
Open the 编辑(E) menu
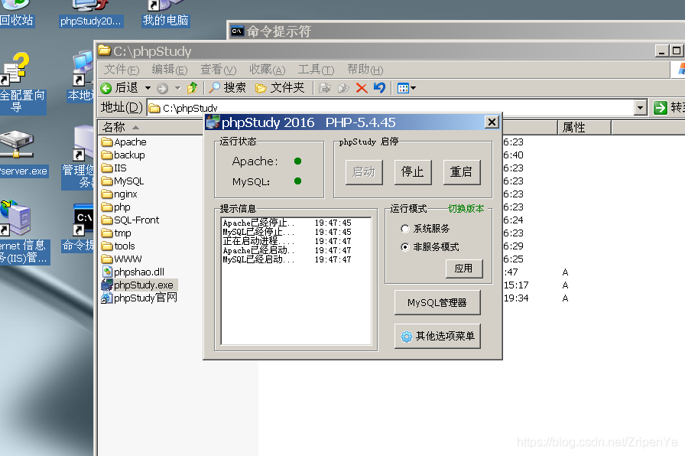tap(170, 70)
